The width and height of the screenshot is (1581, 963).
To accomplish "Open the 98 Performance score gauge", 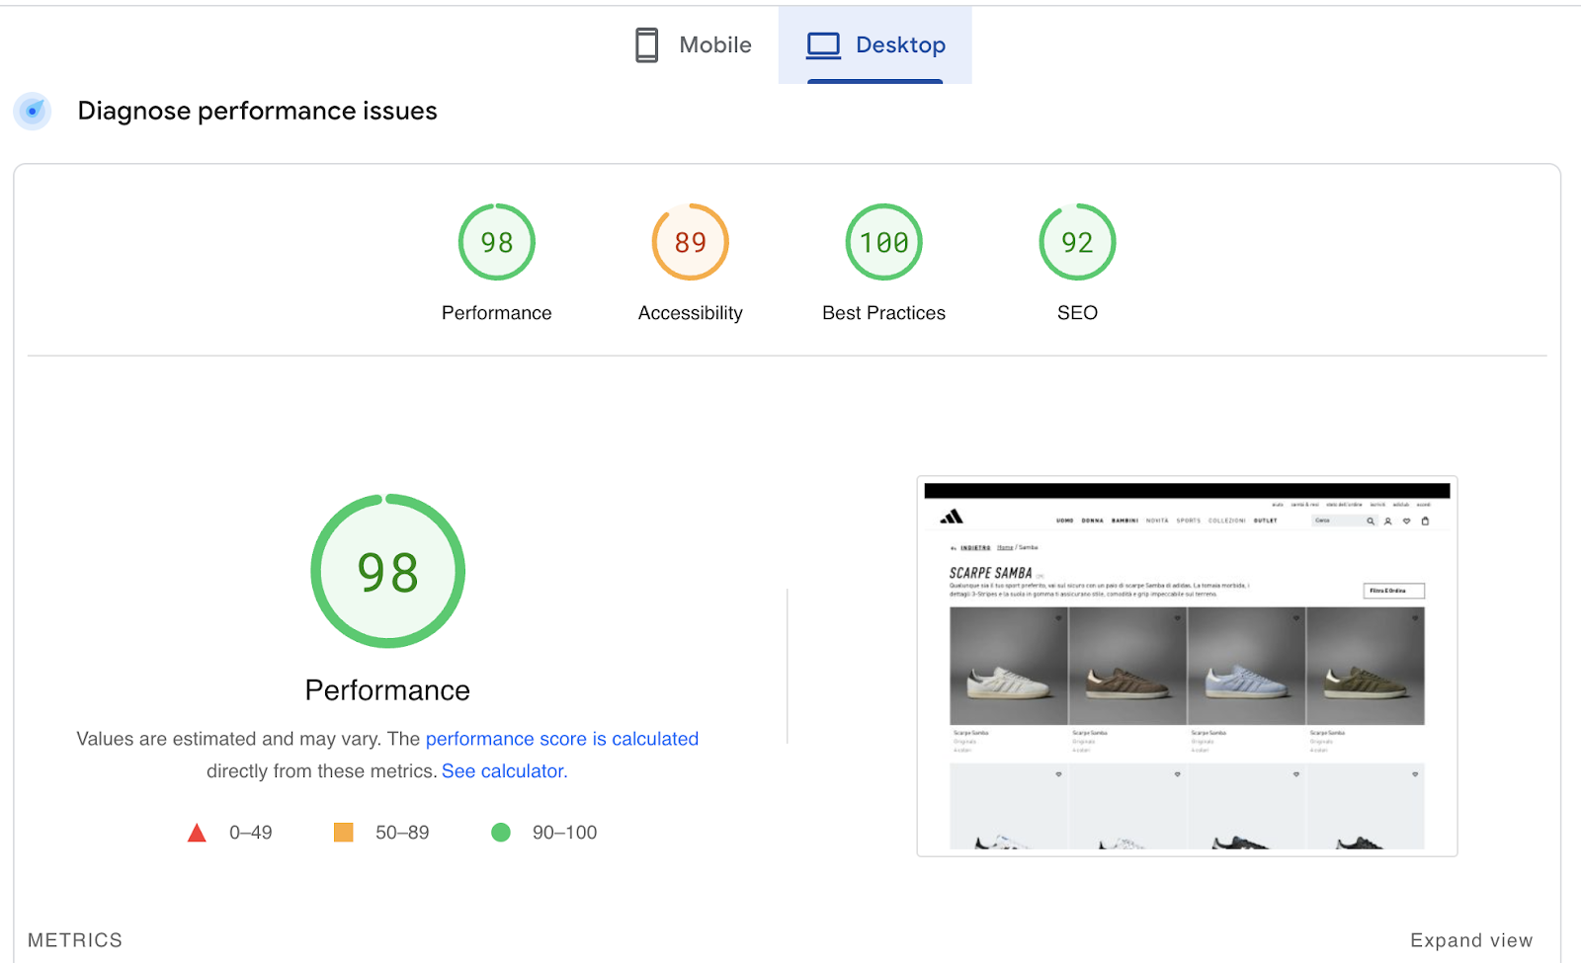I will (497, 242).
